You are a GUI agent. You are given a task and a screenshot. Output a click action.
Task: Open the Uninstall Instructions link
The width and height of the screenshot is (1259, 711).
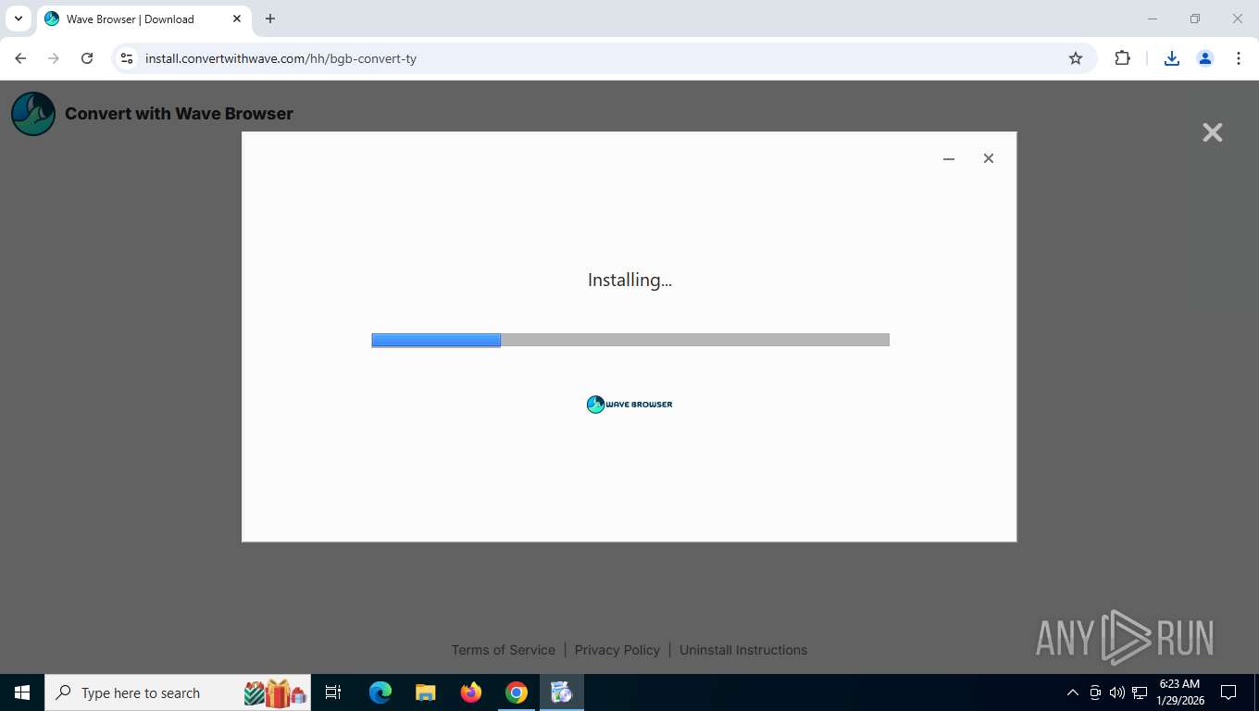[743, 650]
